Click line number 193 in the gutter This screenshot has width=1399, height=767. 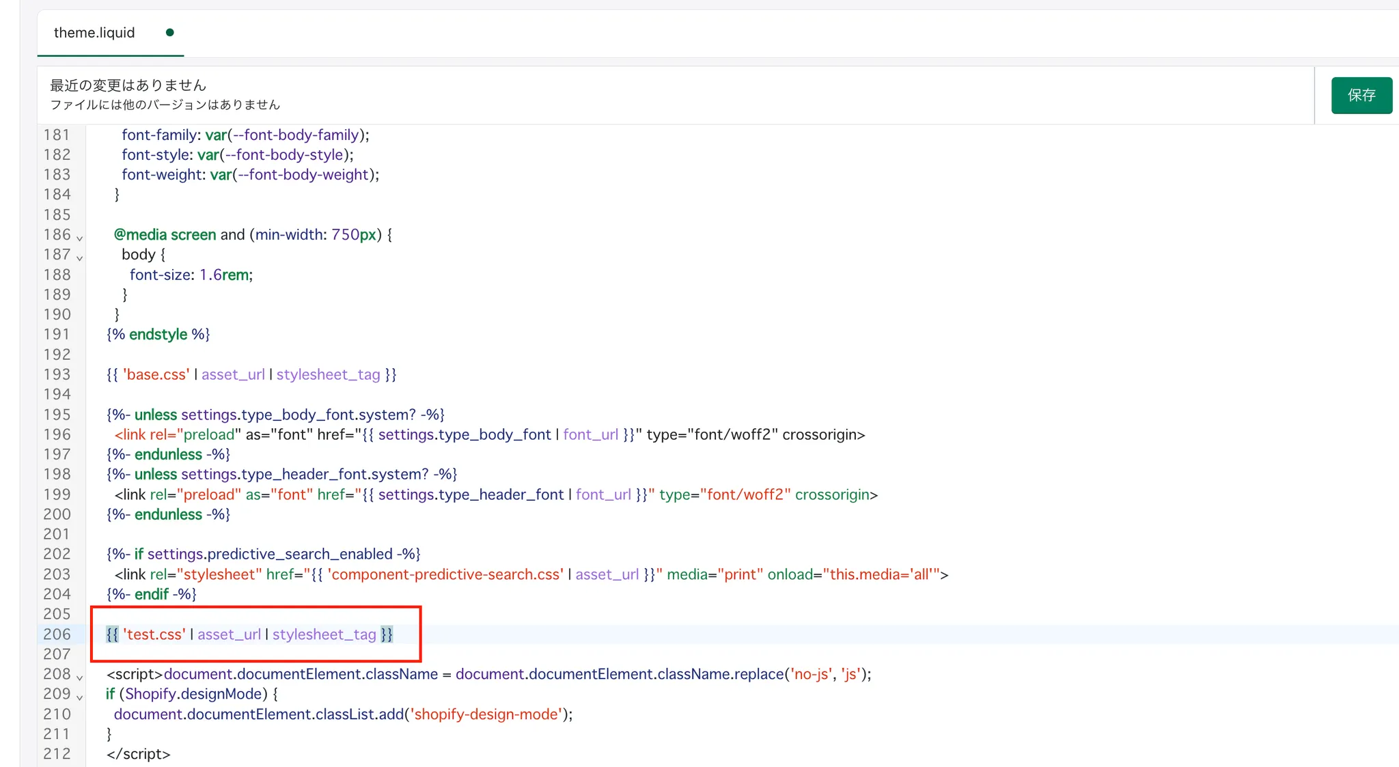click(x=57, y=374)
